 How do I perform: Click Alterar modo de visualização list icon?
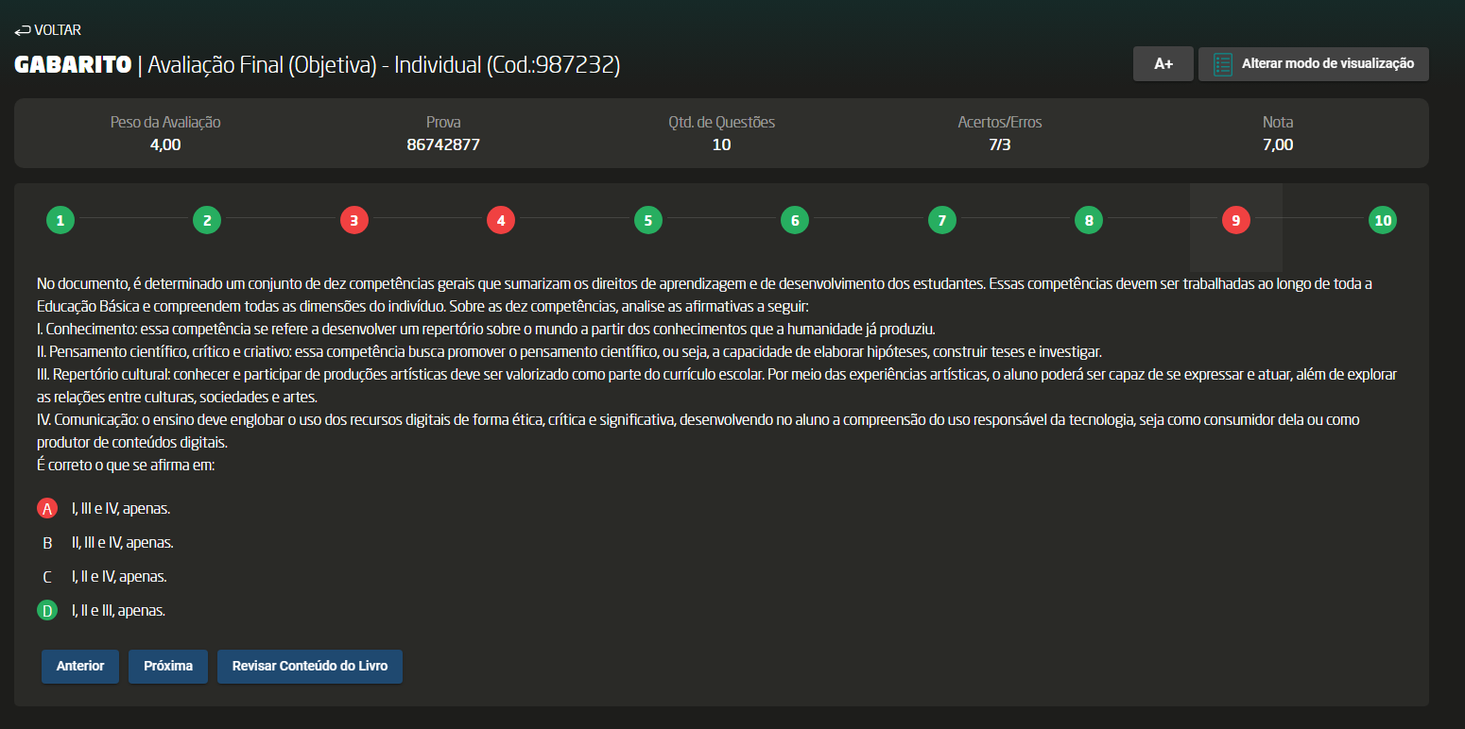[x=1223, y=64]
